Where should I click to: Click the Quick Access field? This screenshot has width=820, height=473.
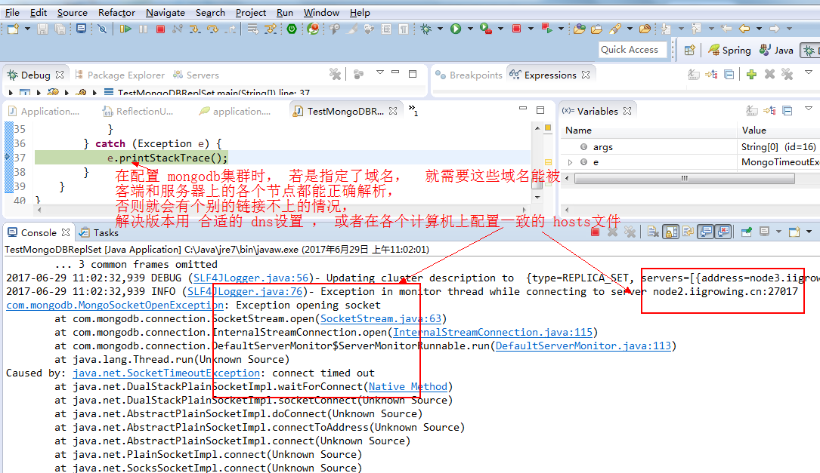[633, 50]
